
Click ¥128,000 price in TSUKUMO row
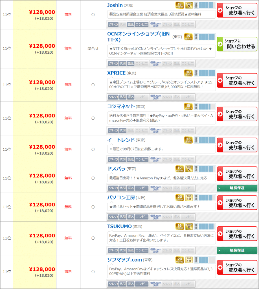(x=42, y=236)
